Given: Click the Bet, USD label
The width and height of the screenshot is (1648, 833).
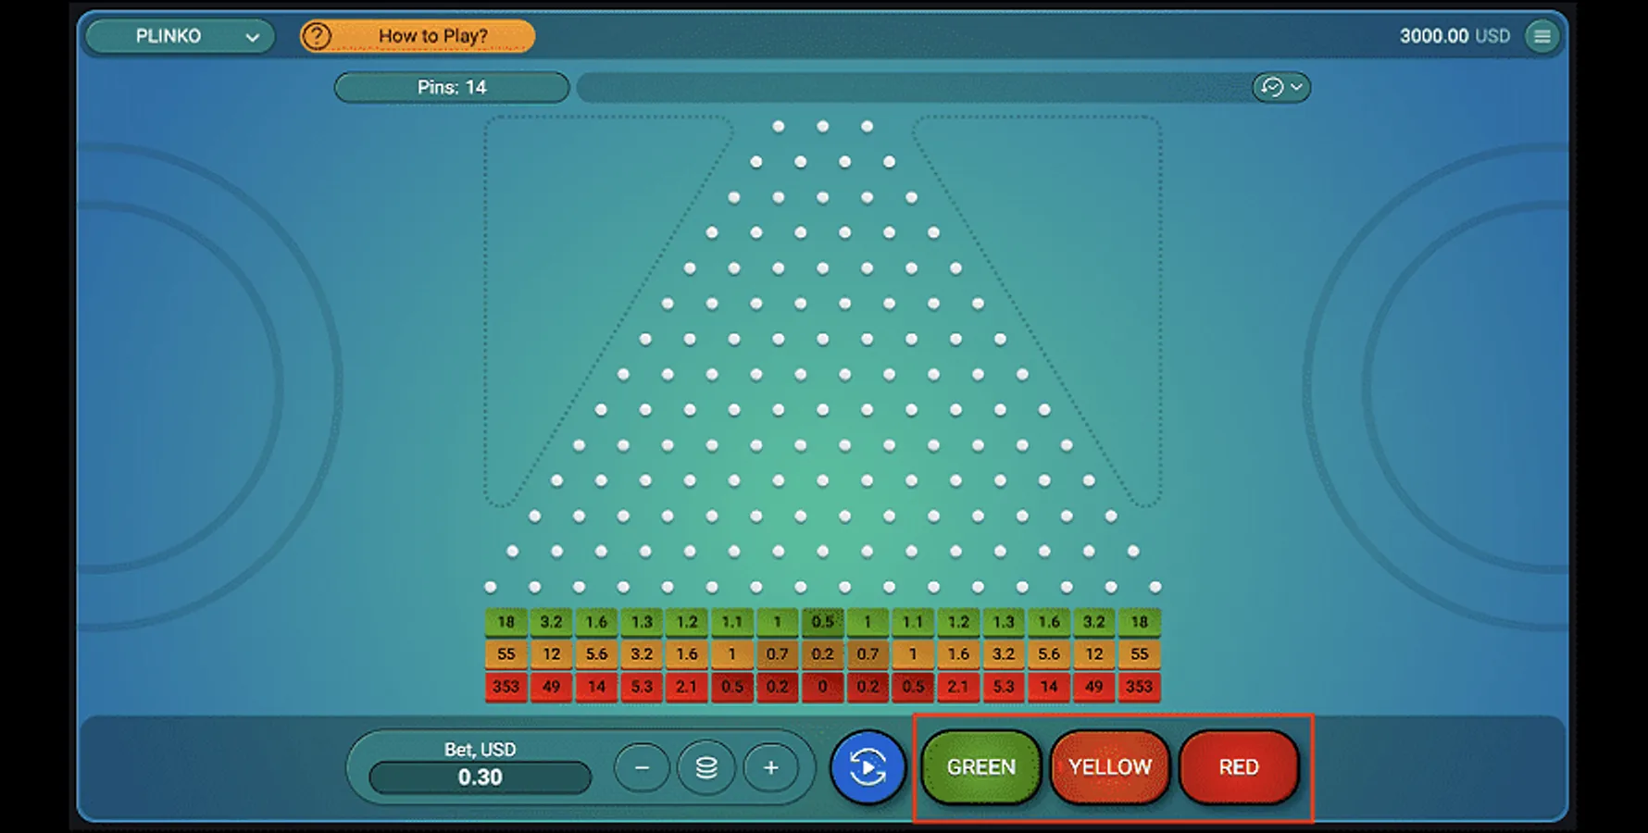Looking at the screenshot, I should [480, 750].
